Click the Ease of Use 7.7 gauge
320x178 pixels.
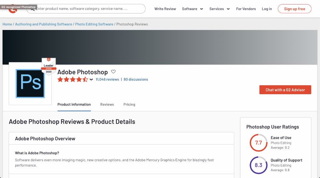pos(258,143)
